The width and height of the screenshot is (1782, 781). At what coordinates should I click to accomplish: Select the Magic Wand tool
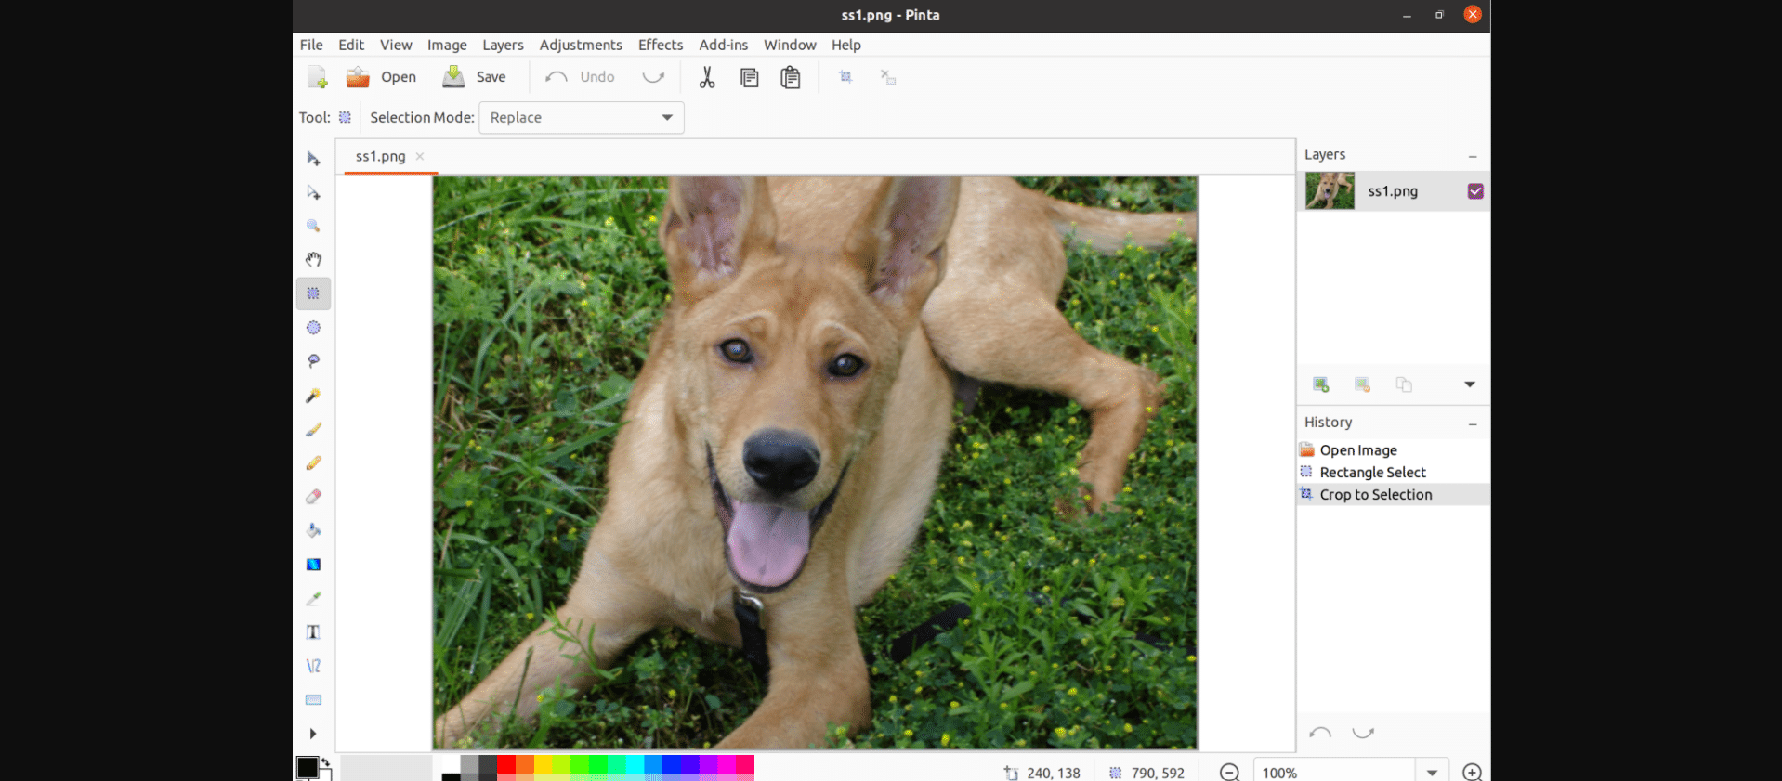tap(313, 396)
